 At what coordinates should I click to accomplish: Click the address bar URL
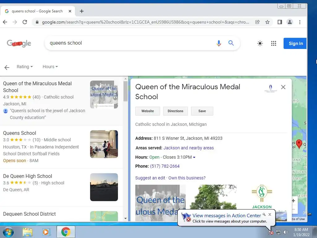[145, 22]
